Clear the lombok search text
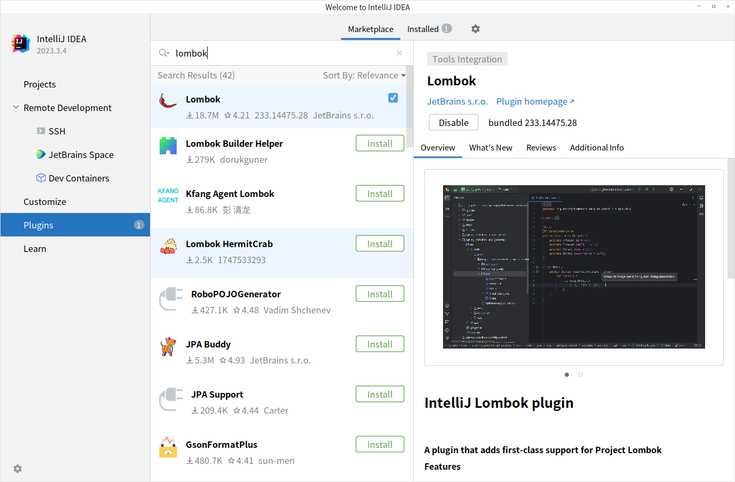 399,53
